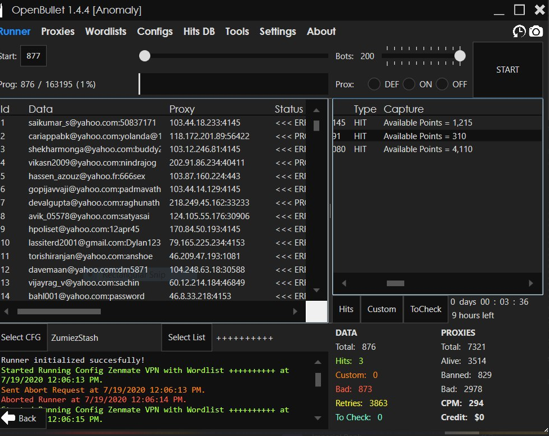549x436 pixels.
Task: Click the right arrow under the data list
Action: point(295,312)
